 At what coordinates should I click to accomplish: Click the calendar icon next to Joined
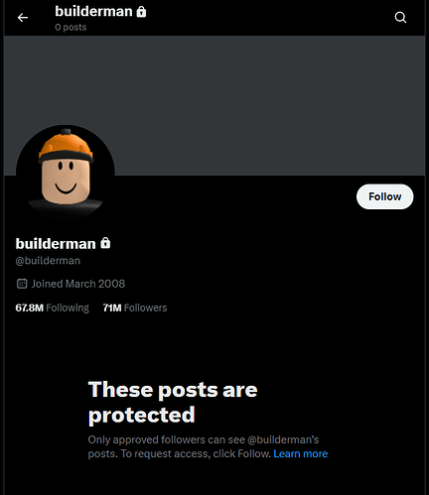click(22, 284)
